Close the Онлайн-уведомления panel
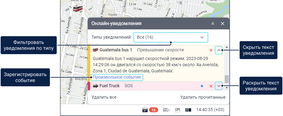 [x=223, y=24]
